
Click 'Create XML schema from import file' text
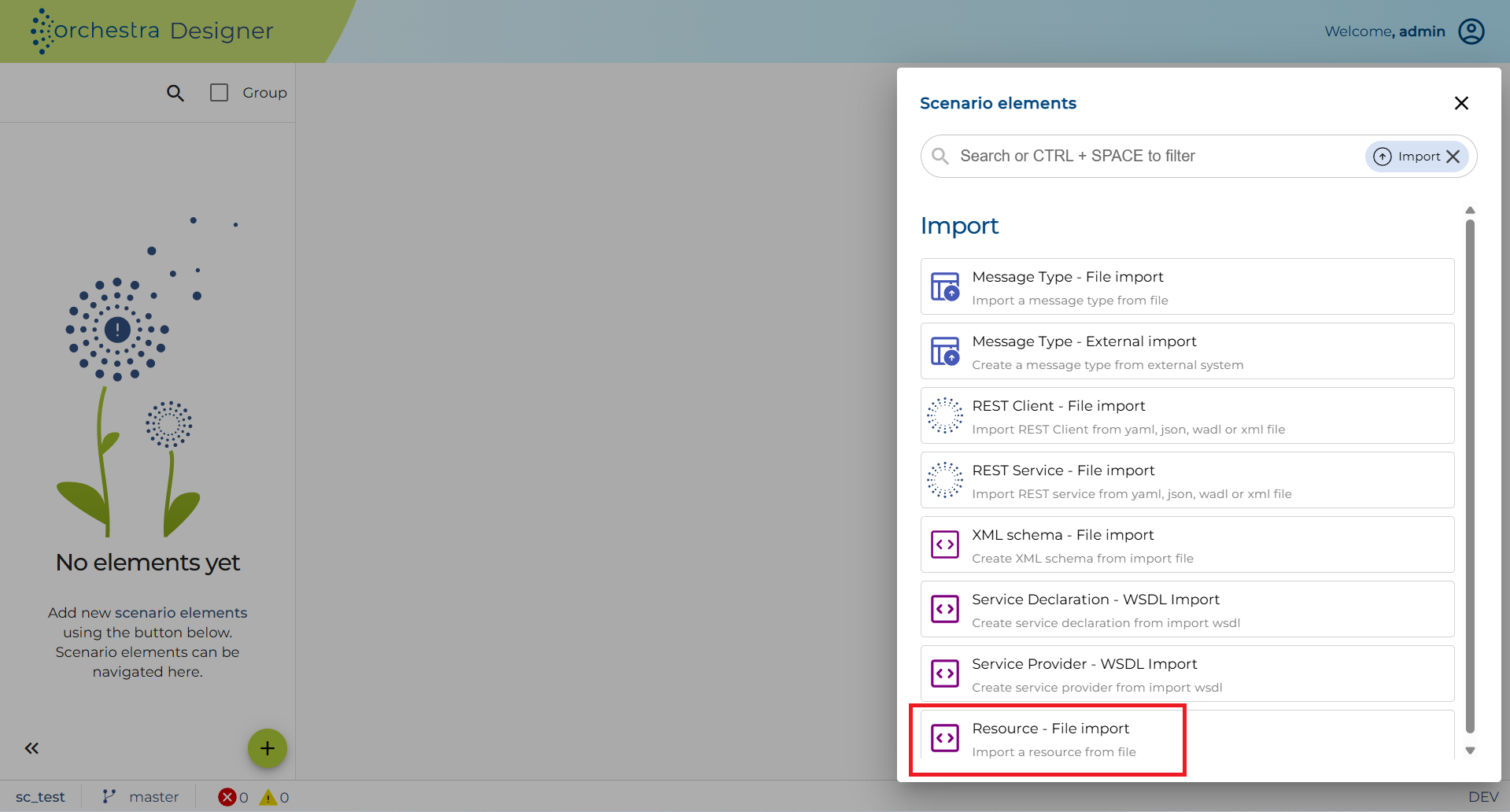pyautogui.click(x=1082, y=559)
